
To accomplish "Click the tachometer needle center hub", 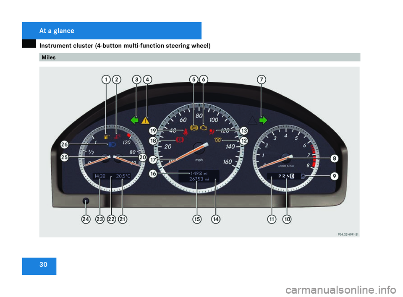I will [x=285, y=157].
